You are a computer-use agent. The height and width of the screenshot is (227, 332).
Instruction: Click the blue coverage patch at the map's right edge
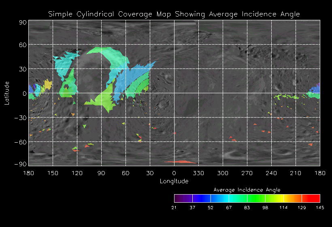coord(316,88)
